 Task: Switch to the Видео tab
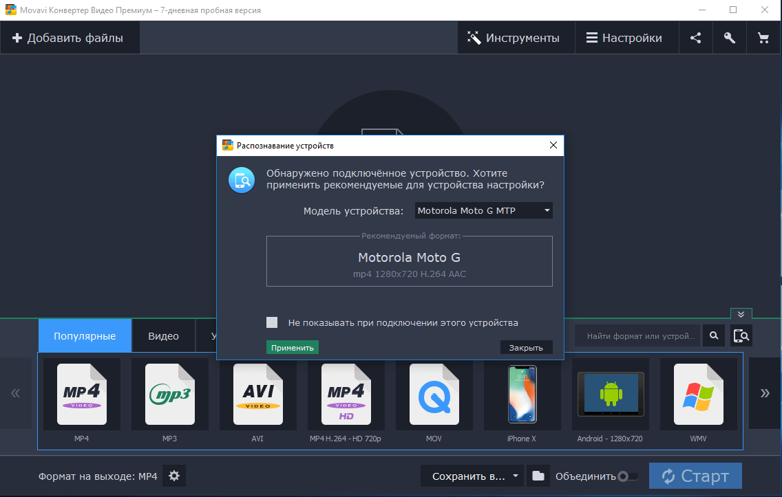[x=164, y=336]
